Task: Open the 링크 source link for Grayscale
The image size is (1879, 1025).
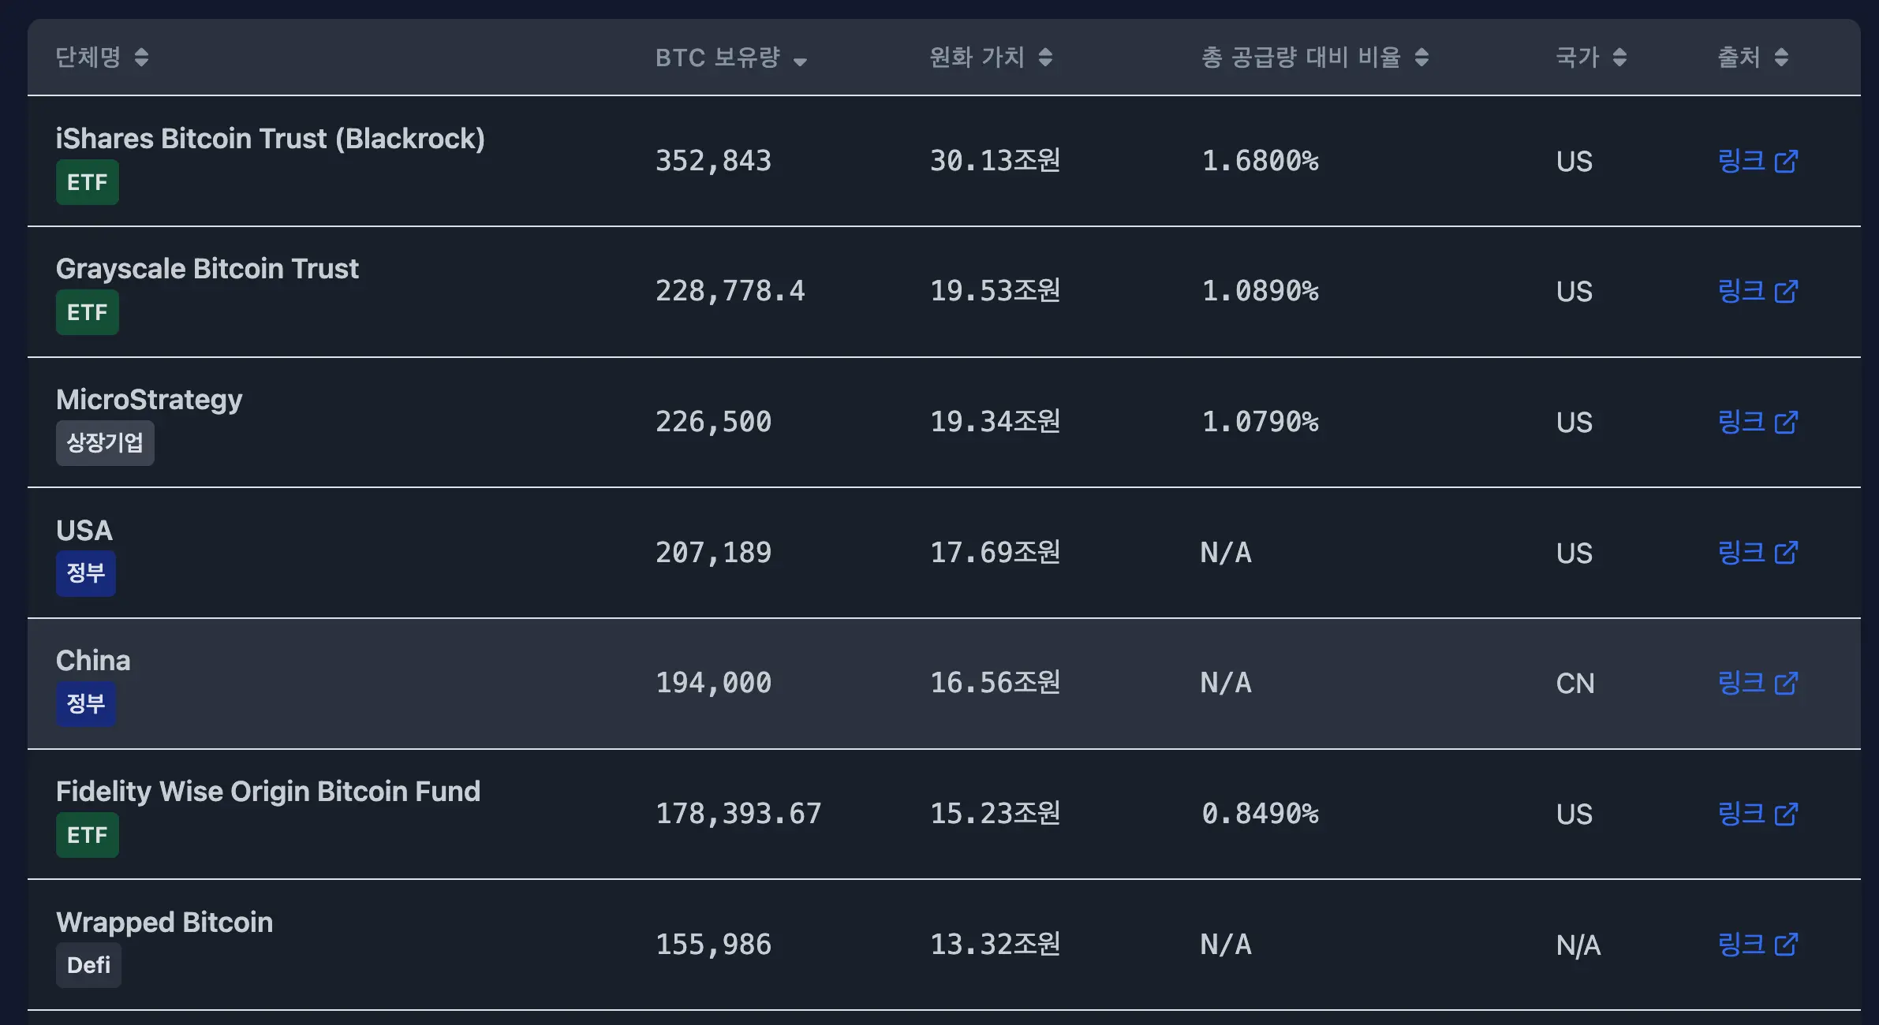Action: [x=1741, y=292]
